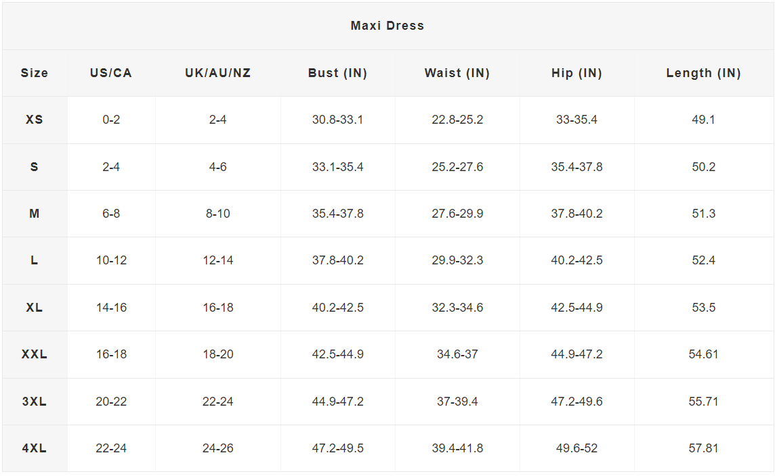777x476 pixels.
Task: Click length value 54.61 in XXL row
Action: 703,354
